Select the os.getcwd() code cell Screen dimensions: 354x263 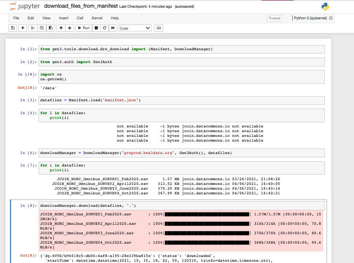[182, 77]
